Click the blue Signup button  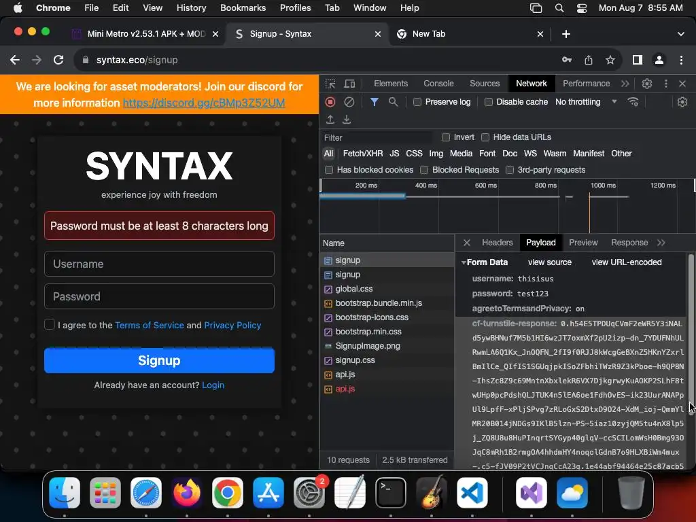[x=159, y=360]
